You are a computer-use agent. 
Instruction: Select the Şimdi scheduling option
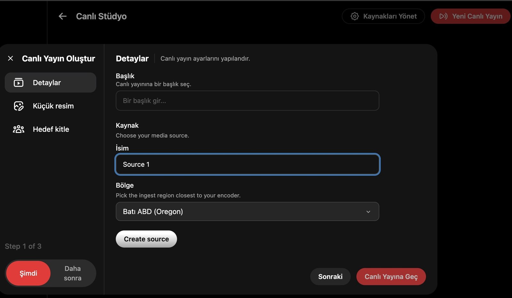click(x=28, y=273)
